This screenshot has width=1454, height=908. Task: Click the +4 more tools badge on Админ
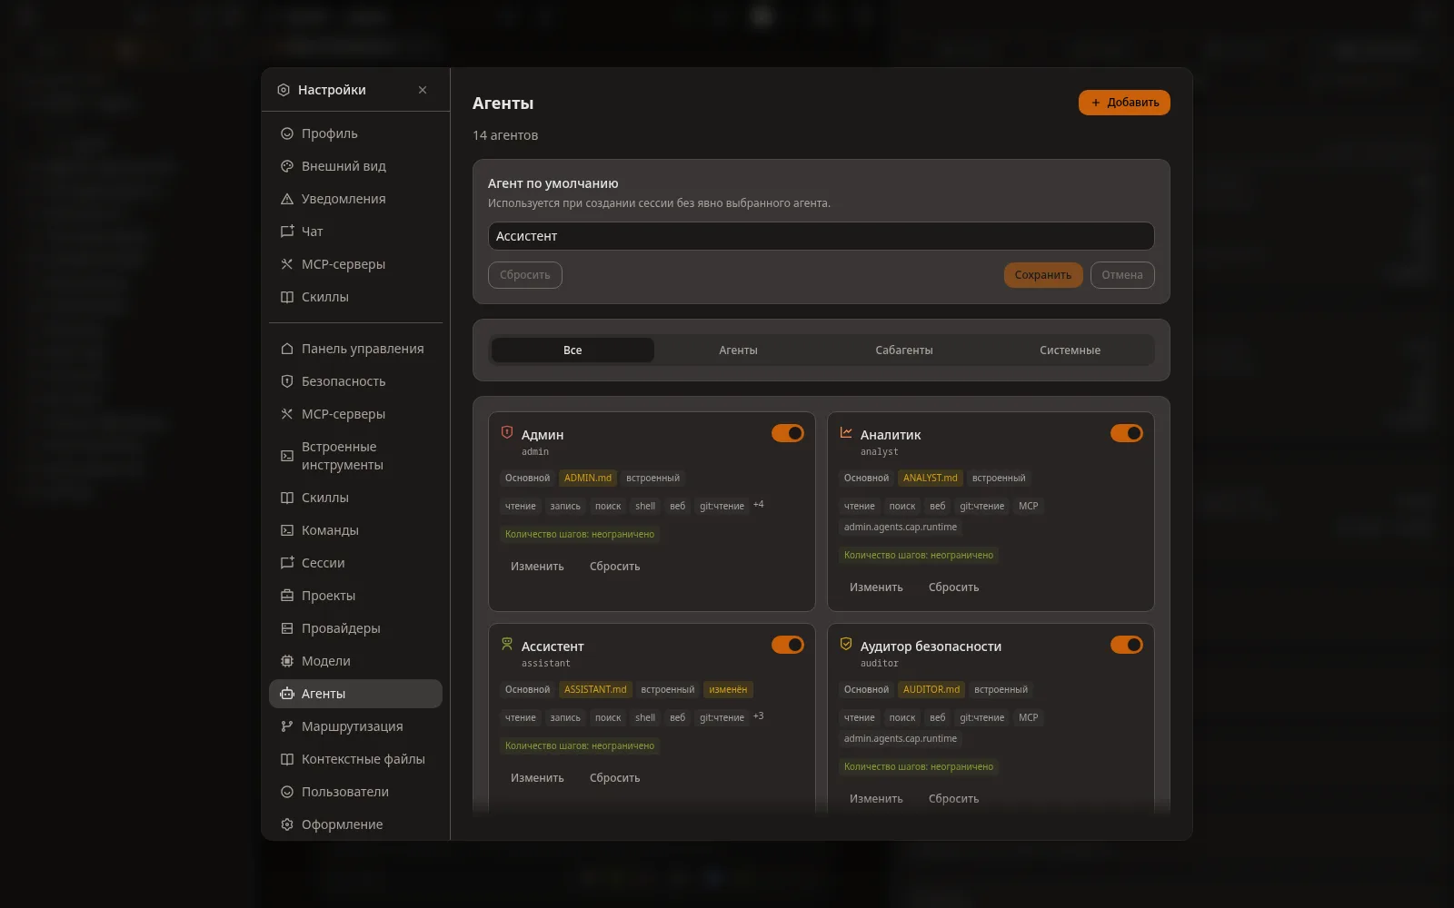pyautogui.click(x=759, y=505)
